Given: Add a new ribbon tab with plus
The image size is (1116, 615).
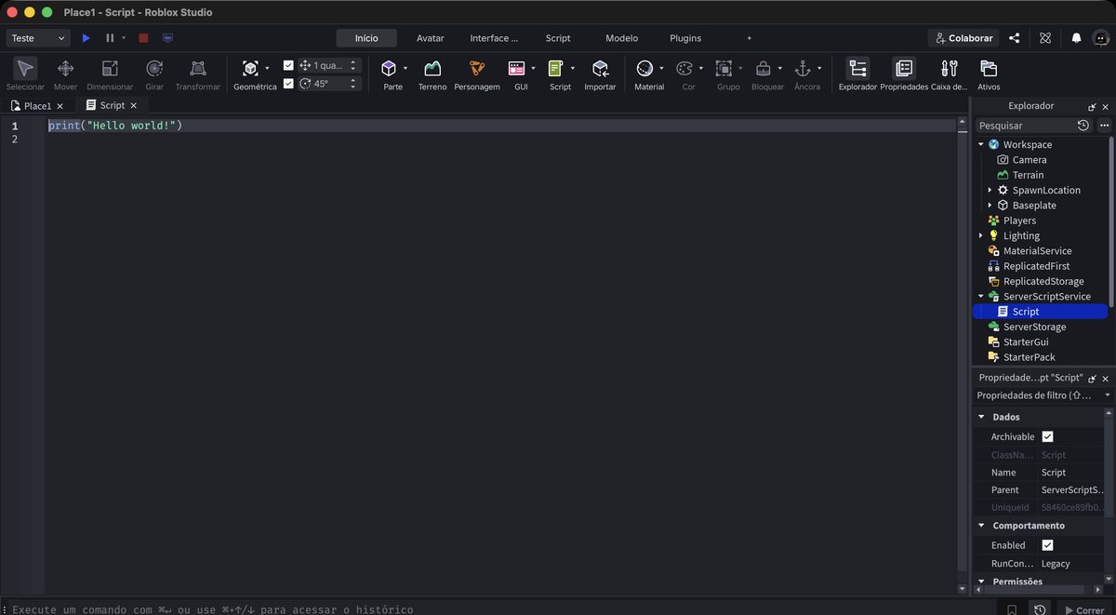Looking at the screenshot, I should coord(749,38).
